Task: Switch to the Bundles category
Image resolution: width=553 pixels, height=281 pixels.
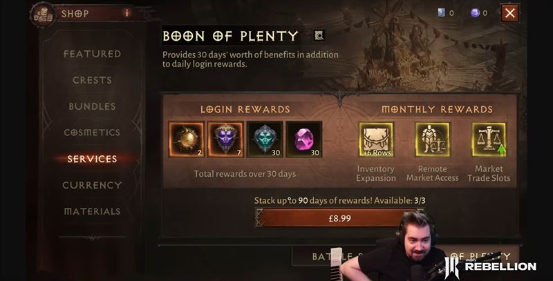Action: tap(92, 106)
